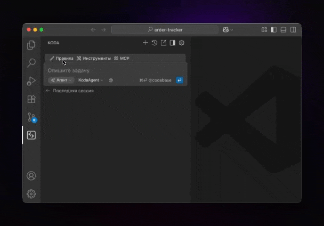Open Koda chat in new window icon

[163, 43]
